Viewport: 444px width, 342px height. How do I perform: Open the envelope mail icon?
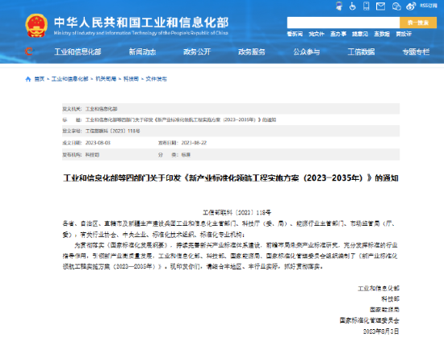coord(380,6)
